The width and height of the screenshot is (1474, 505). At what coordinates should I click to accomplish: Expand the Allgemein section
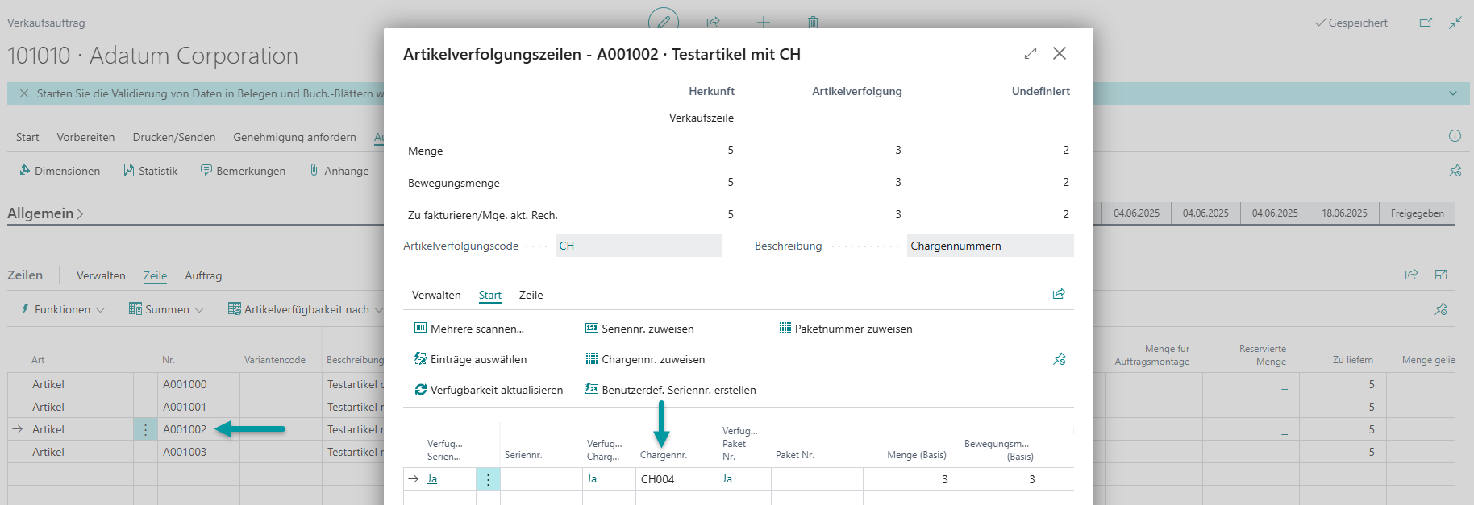point(45,213)
